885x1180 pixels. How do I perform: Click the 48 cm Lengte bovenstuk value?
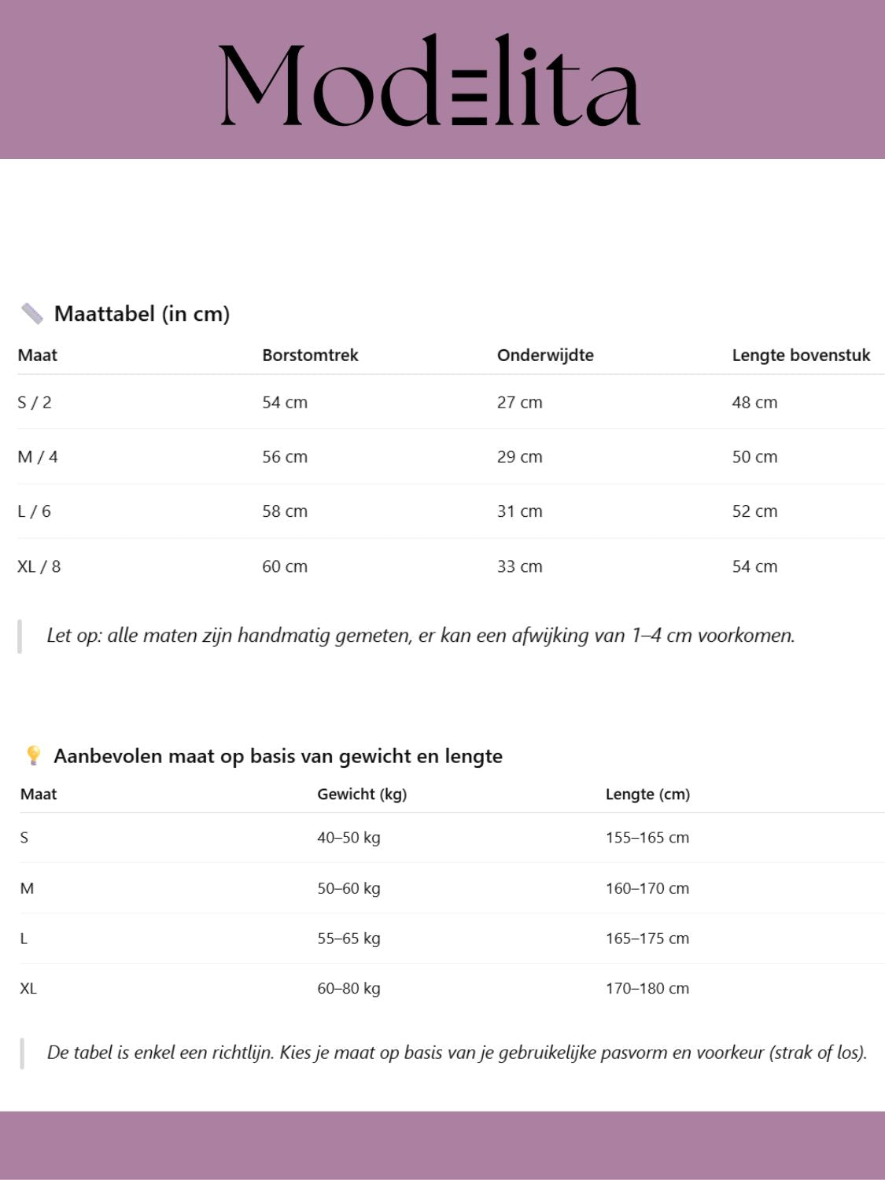click(x=754, y=402)
